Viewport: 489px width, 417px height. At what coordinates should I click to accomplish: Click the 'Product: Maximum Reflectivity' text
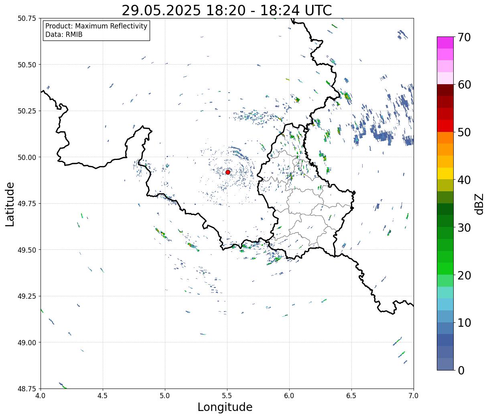96,26
